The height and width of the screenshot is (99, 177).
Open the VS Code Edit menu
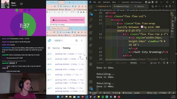[99, 2]
